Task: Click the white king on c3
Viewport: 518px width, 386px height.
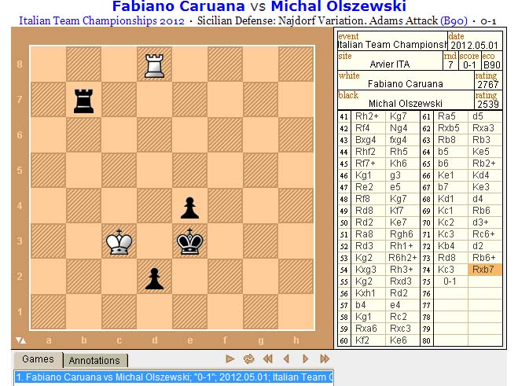Action: tap(118, 242)
